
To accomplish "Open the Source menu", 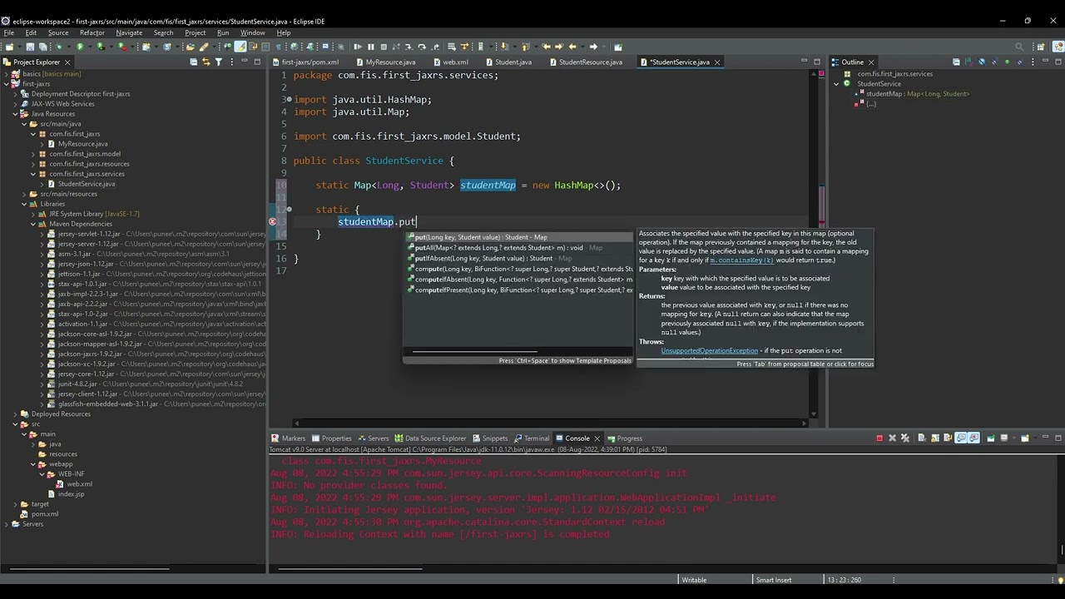I will pos(58,32).
